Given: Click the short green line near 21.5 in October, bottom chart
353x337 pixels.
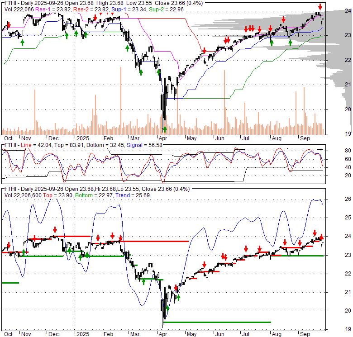Looking at the screenshot, I should [x=10, y=283].
